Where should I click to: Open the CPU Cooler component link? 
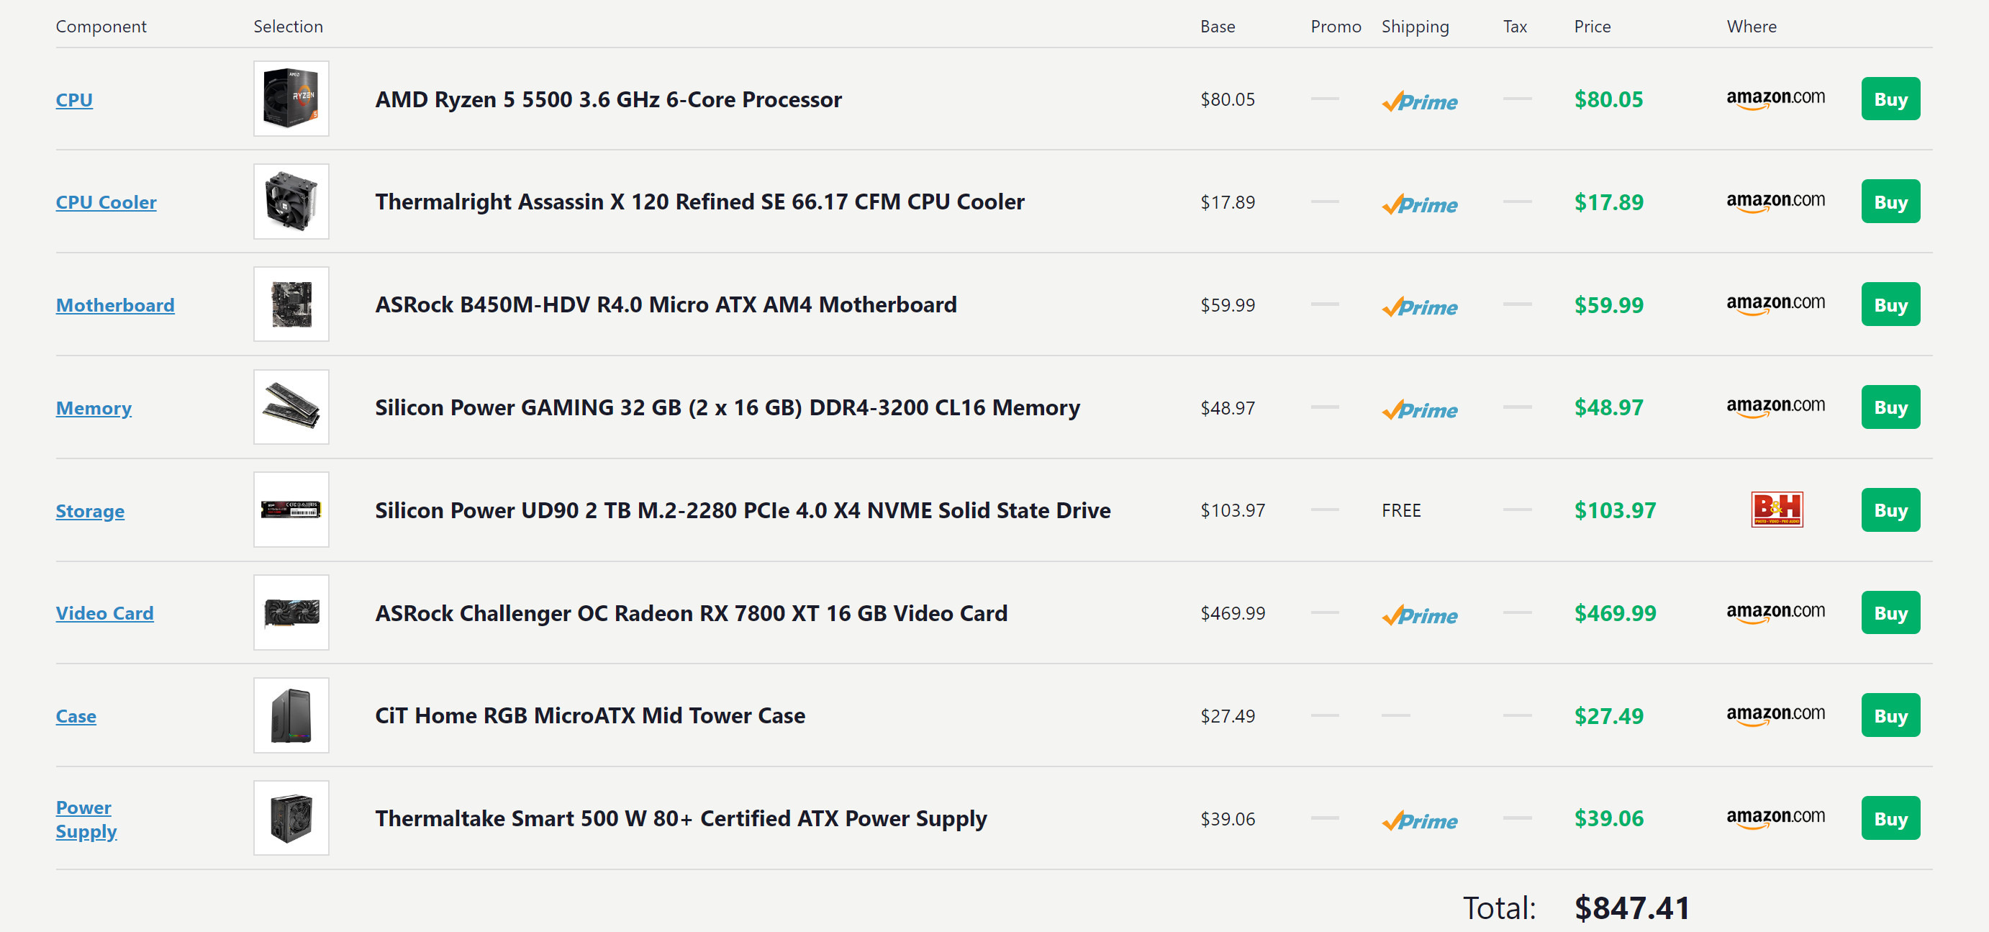pos(106,202)
